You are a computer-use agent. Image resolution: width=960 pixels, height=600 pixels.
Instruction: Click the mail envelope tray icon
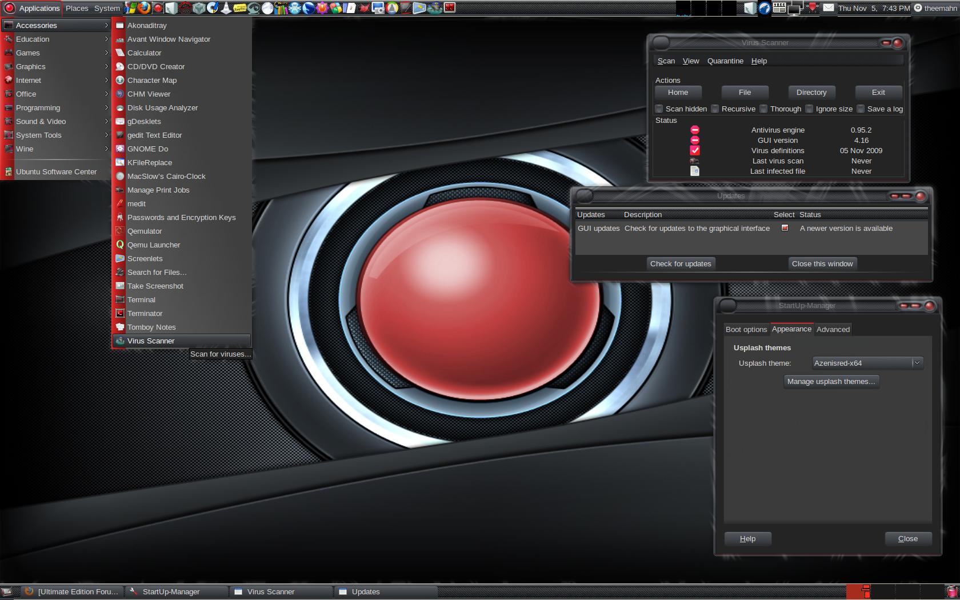tap(829, 8)
